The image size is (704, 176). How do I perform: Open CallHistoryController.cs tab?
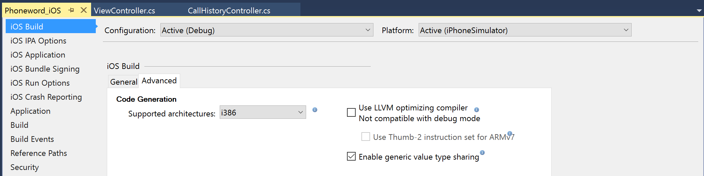tap(229, 11)
